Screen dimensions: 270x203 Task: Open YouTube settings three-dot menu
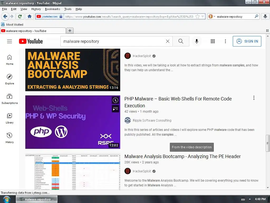click(225, 41)
